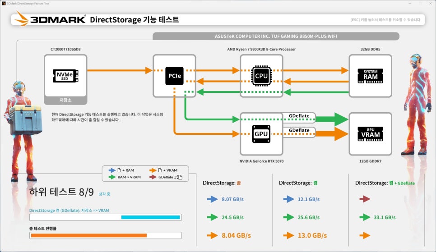The image size is (436, 252).
Task: Click the lower GDeflate label with orange arrow
Action: pyautogui.click(x=299, y=130)
